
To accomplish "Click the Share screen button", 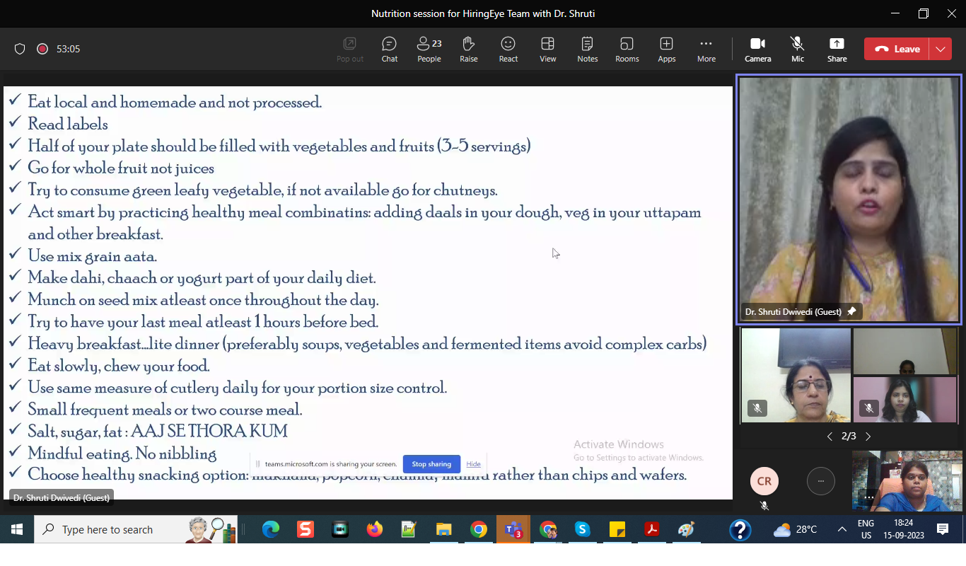I will [837, 50].
